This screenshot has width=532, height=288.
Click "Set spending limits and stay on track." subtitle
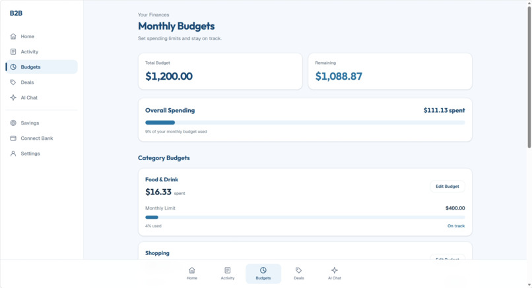pos(180,38)
